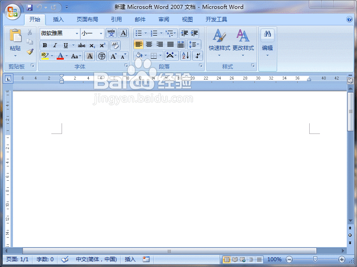Save document from Quick Access Toolbar

29,8
